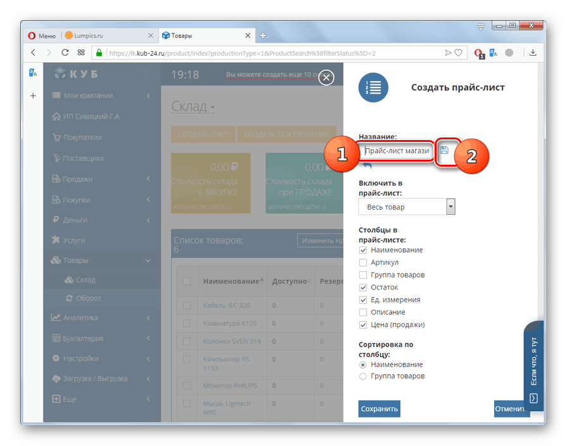Open Клавиатура K120 product link
The width and height of the screenshot is (567, 446).
[x=230, y=323]
